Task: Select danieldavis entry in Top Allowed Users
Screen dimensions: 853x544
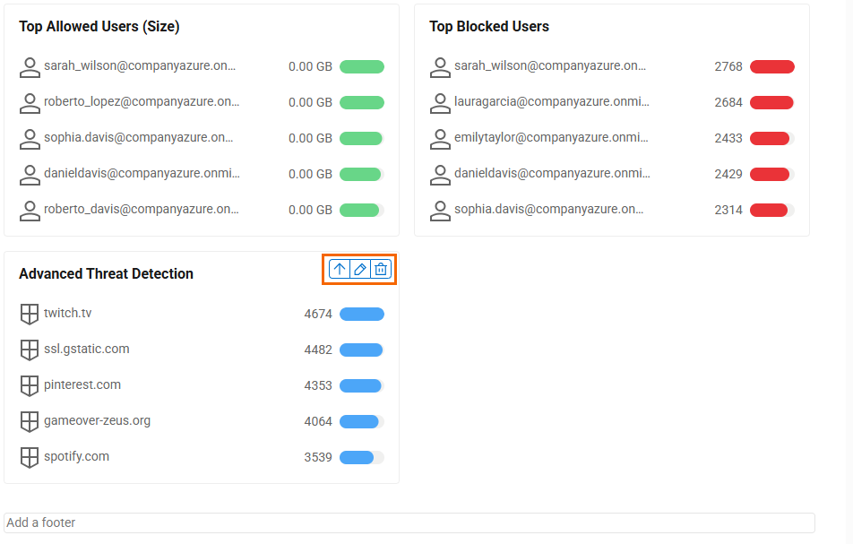Action: click(142, 173)
